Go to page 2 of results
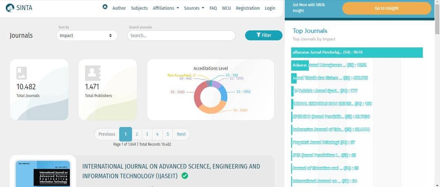 click(x=136, y=134)
